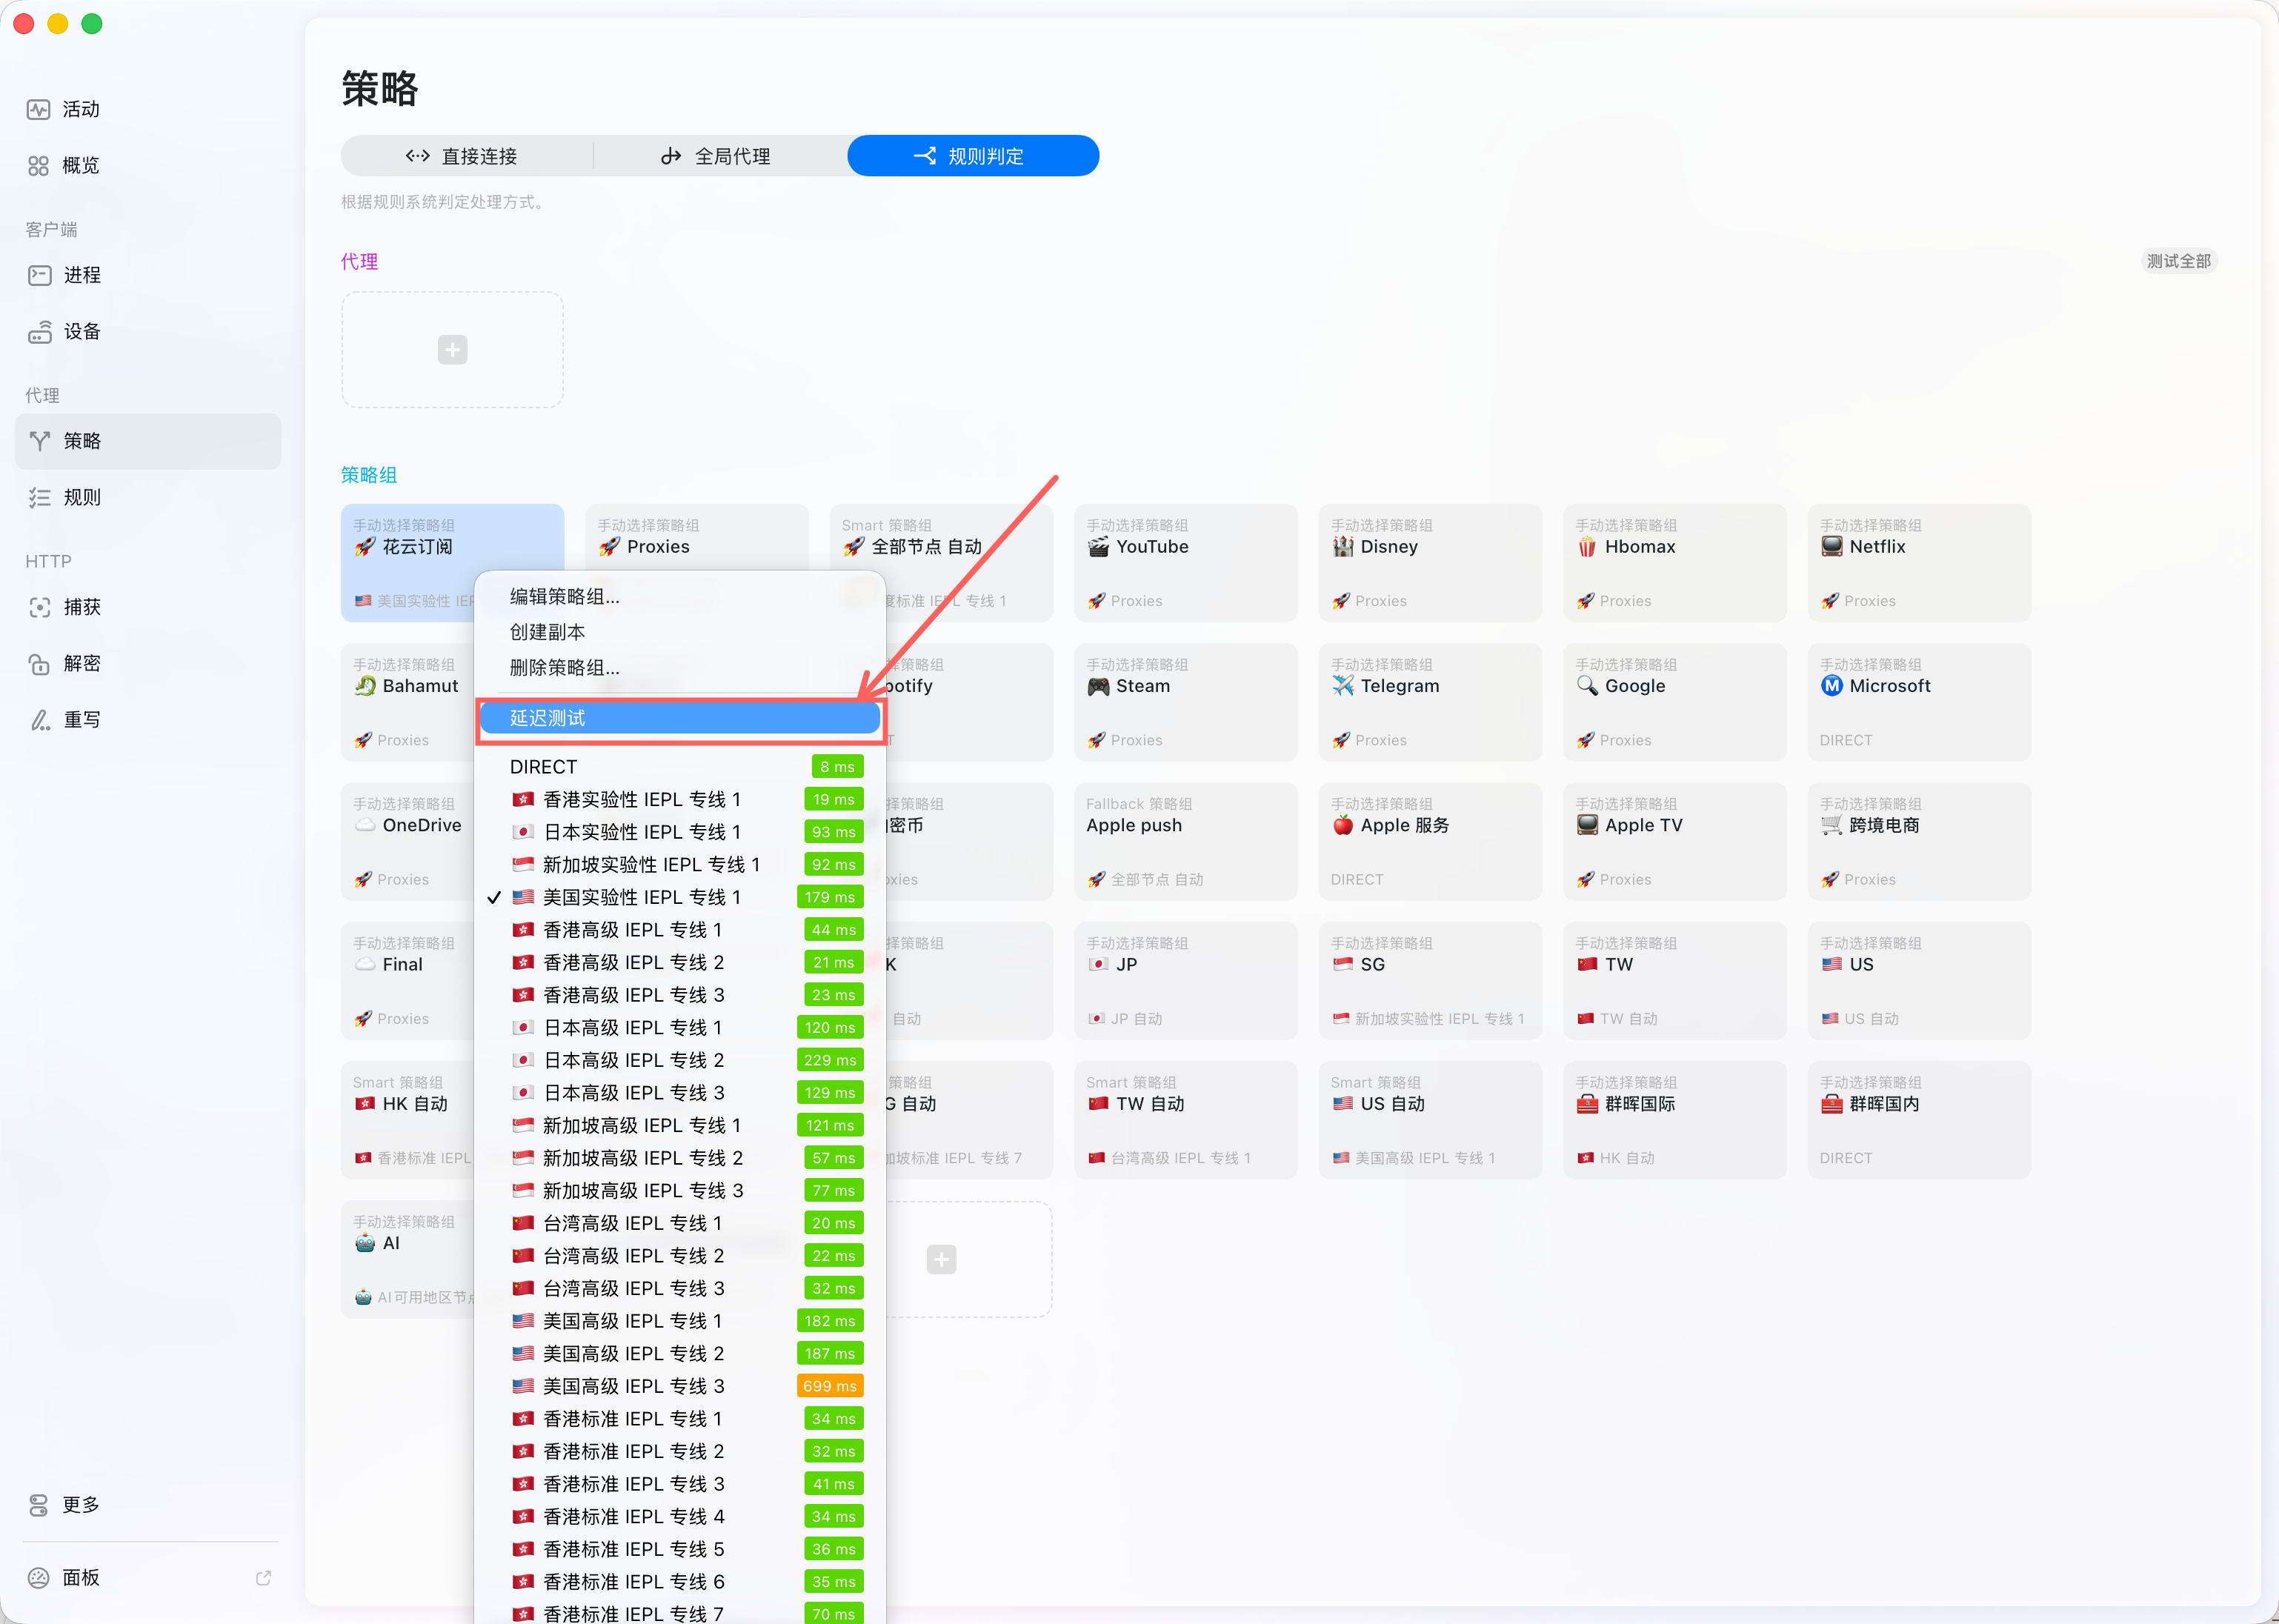Select 香港高级 IEPL 专线 2
The height and width of the screenshot is (1624, 2279).
[x=680, y=962]
